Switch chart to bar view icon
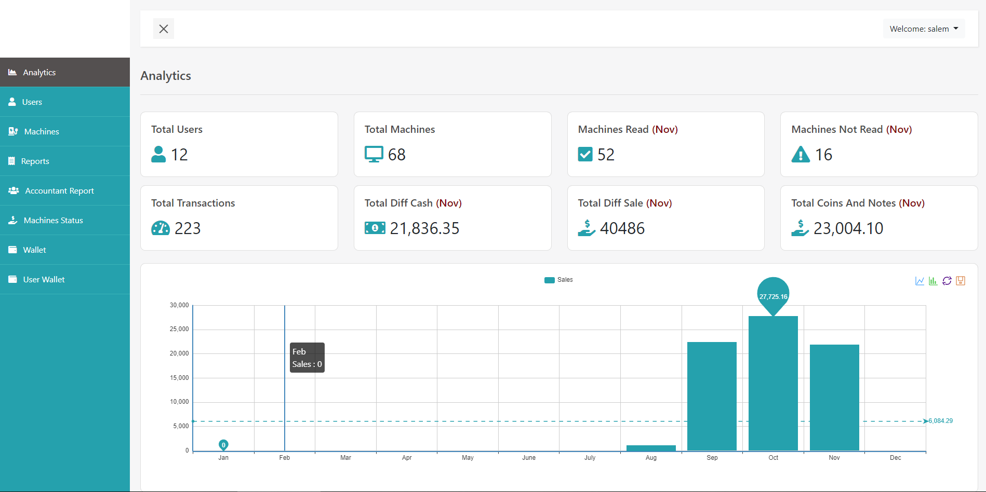Viewport: 986px width, 492px height. click(x=933, y=281)
